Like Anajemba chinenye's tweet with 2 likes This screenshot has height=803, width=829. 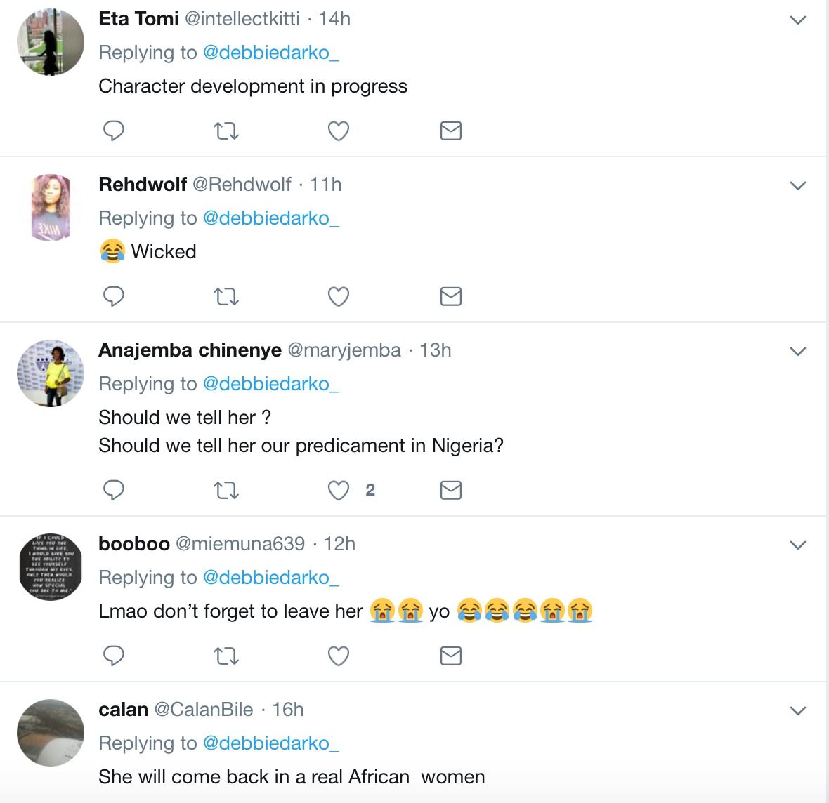tap(339, 490)
